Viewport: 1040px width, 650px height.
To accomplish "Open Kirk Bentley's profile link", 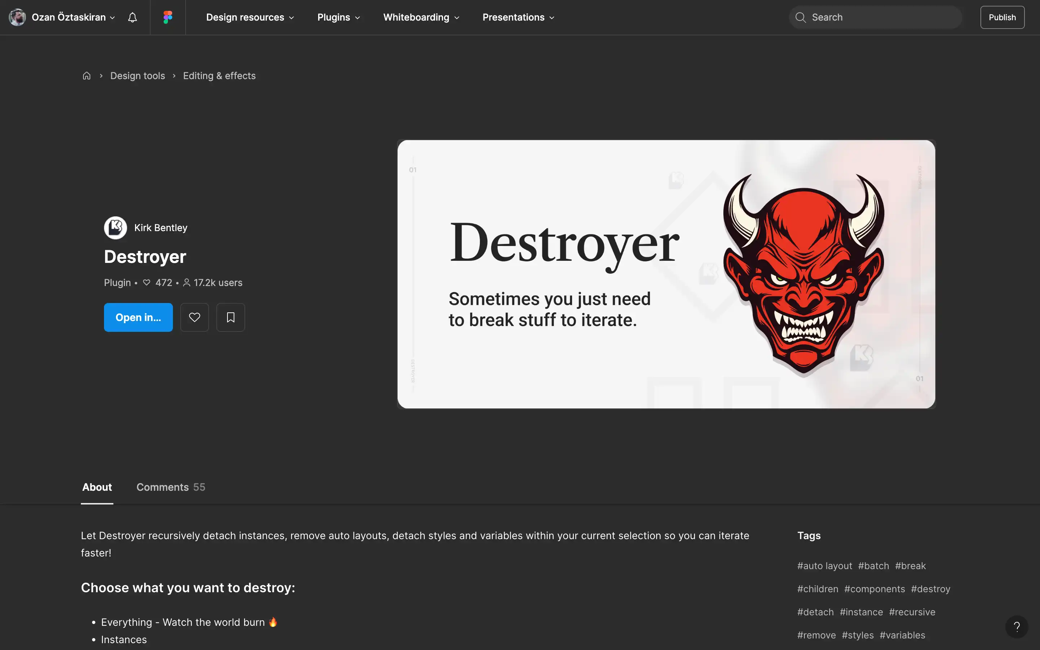I will click(x=161, y=228).
